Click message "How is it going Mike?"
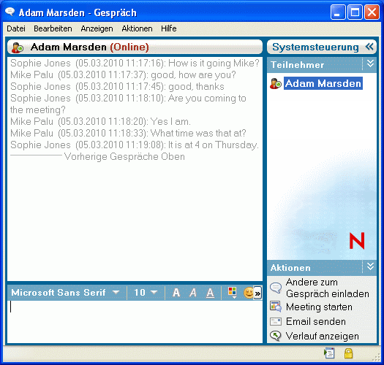 [x=214, y=63]
